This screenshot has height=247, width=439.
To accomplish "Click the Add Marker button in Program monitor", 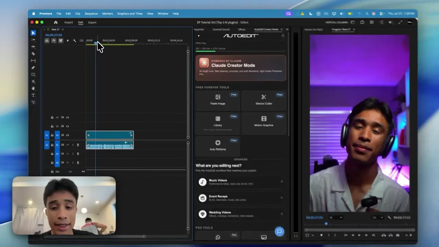I will point(321,235).
